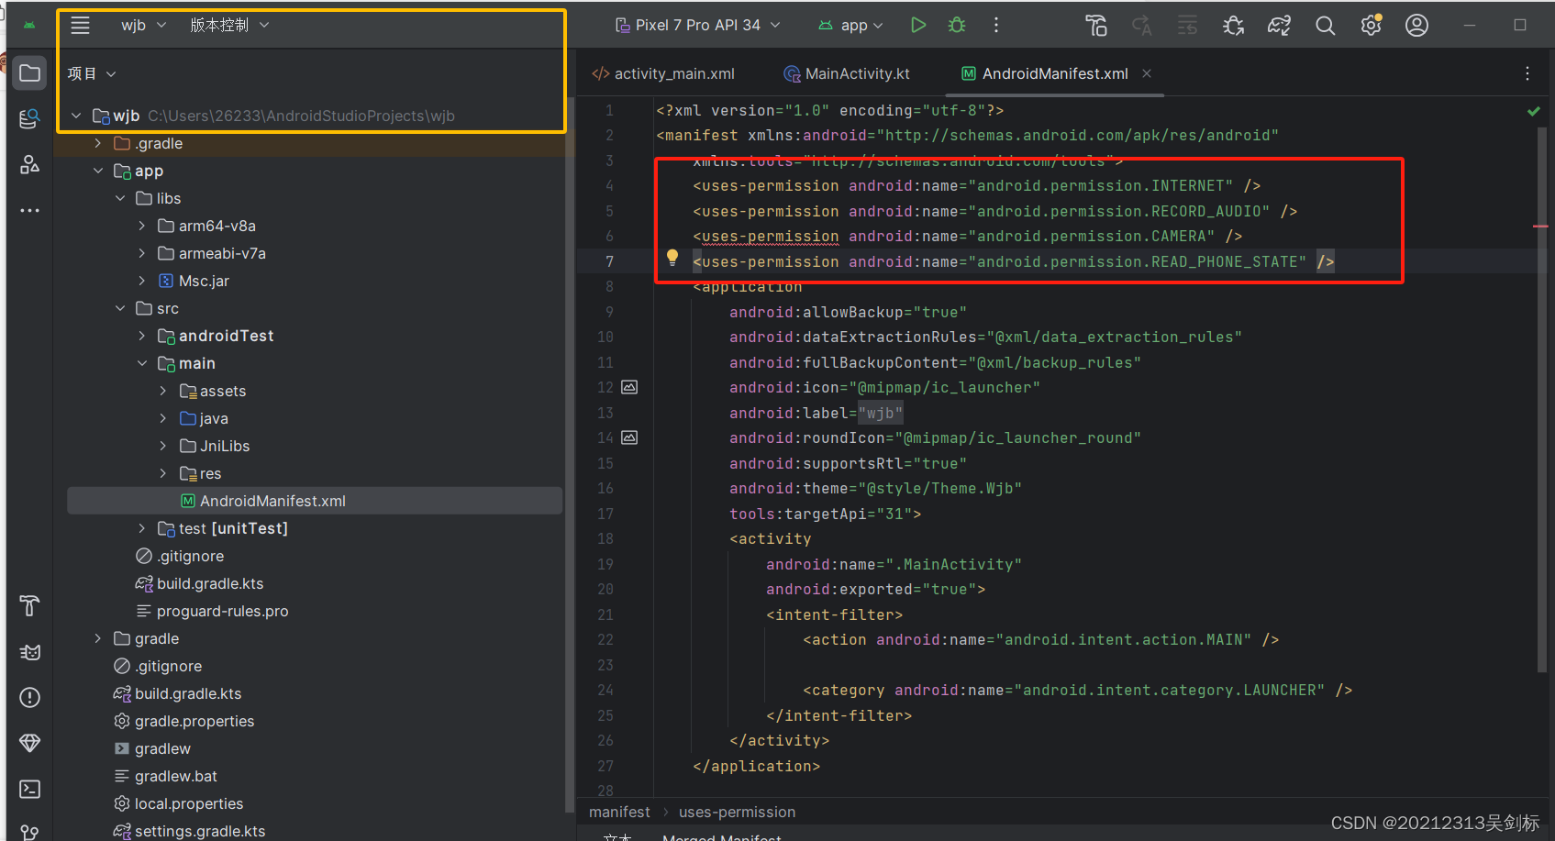
Task: Expand the JniLibs folder
Action: 163,446
